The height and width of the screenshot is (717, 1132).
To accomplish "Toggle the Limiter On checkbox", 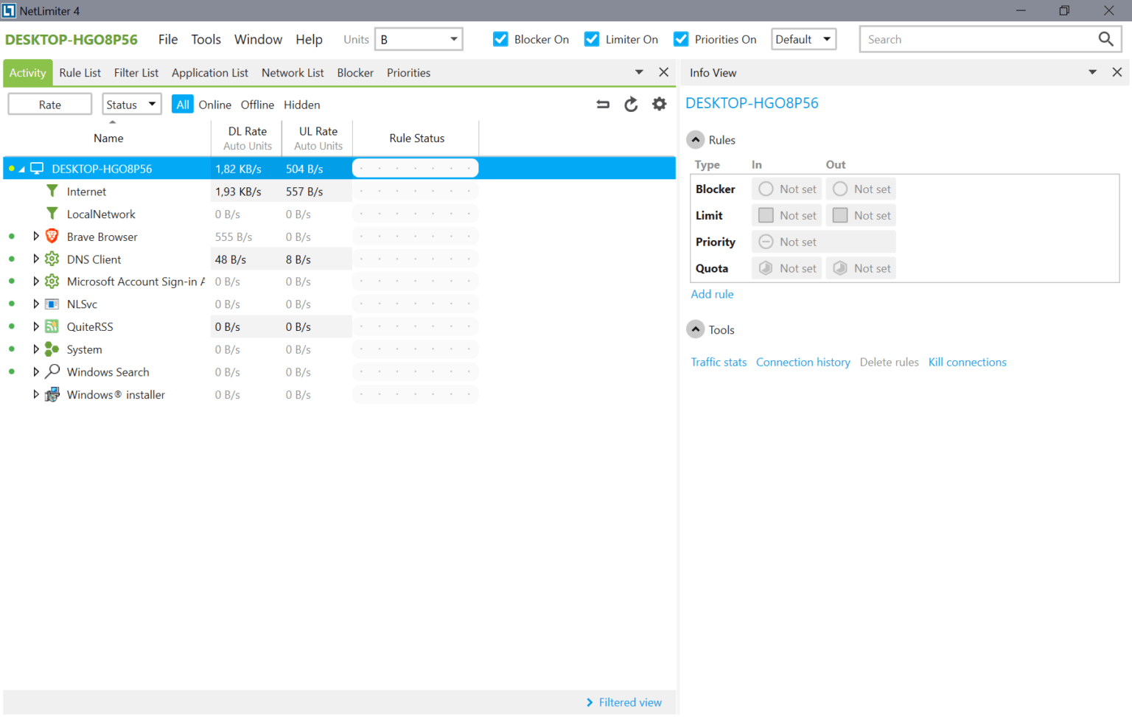I will tap(591, 38).
